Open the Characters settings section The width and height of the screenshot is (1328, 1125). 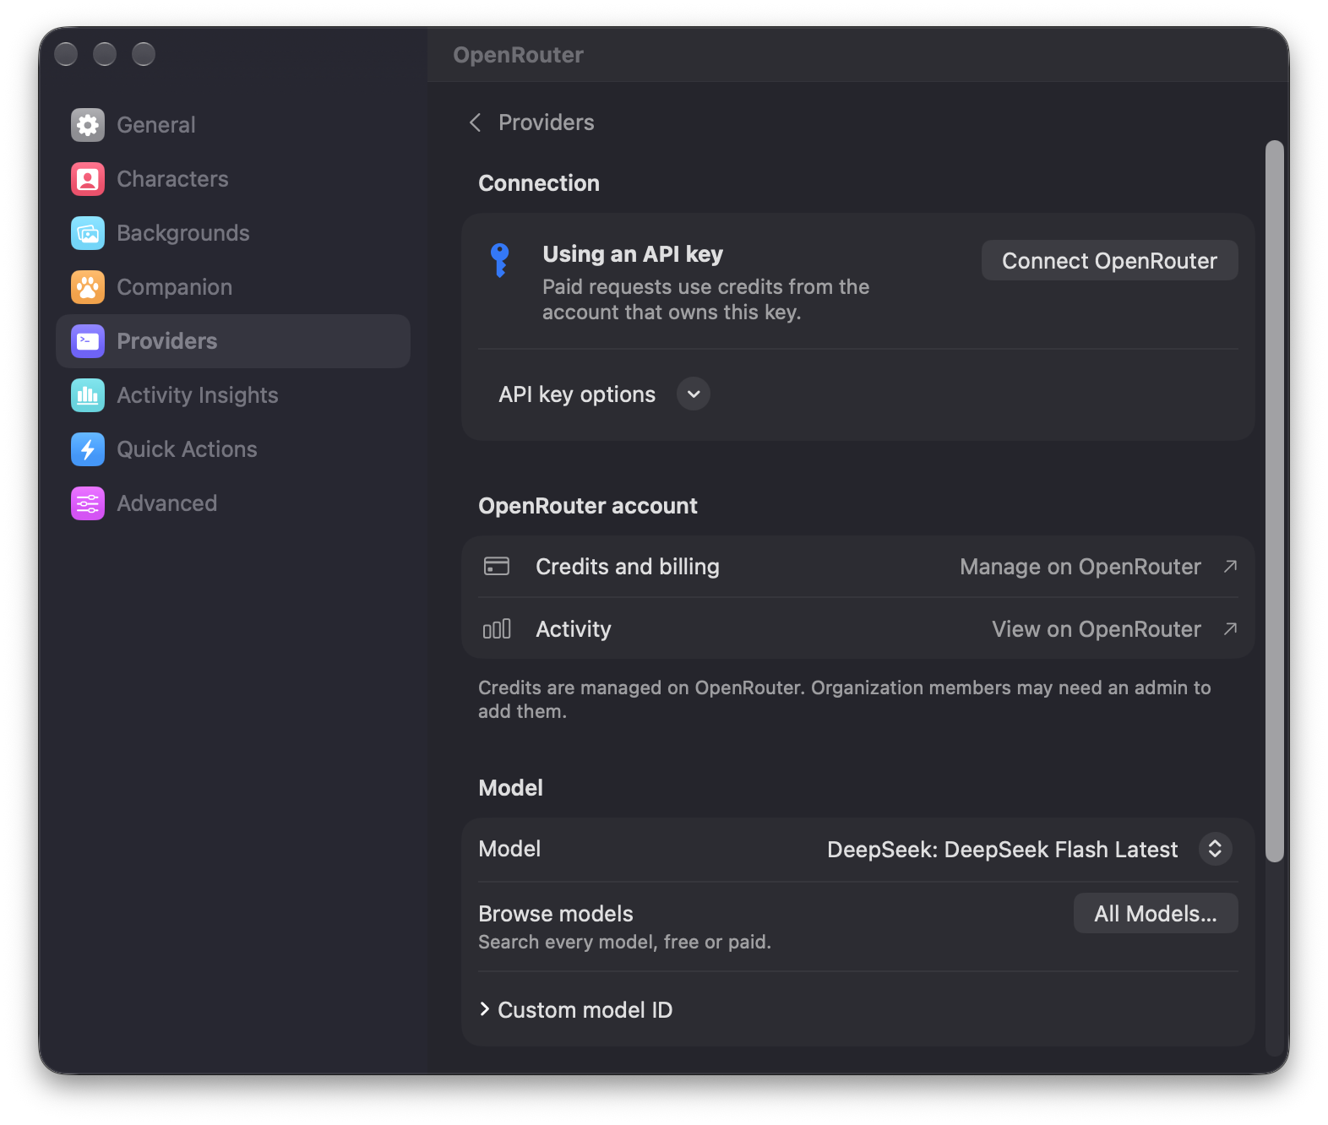click(x=233, y=179)
